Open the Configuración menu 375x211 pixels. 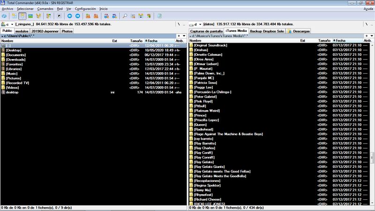pos(85,9)
